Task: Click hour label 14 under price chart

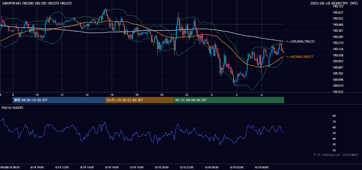Action: (x=87, y=95)
